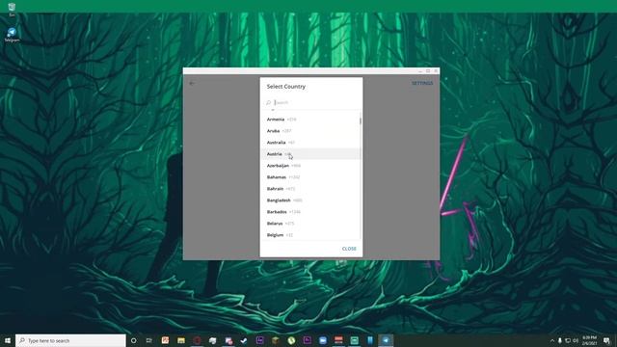Maximize the Telegram window

coord(428,71)
